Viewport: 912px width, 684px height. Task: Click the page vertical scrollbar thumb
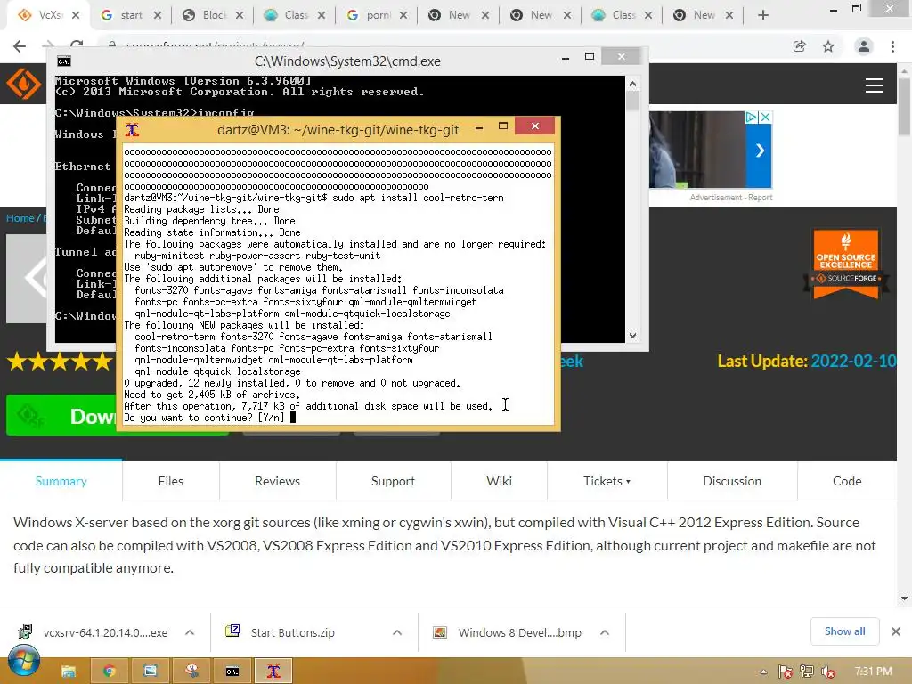coord(904,107)
